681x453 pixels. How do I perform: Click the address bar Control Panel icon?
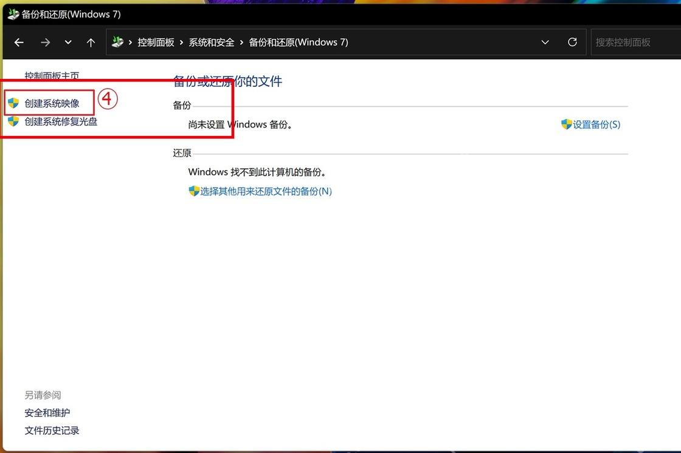coord(117,42)
